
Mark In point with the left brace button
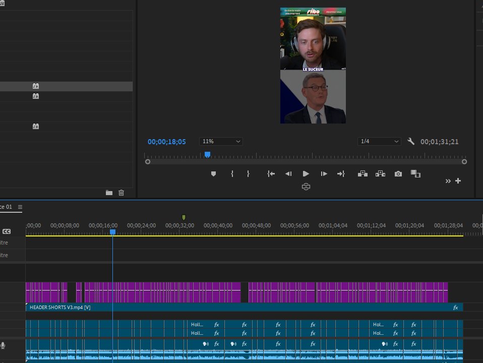tap(232, 174)
